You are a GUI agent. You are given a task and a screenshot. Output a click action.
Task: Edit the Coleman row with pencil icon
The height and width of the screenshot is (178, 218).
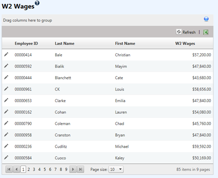click(6, 123)
